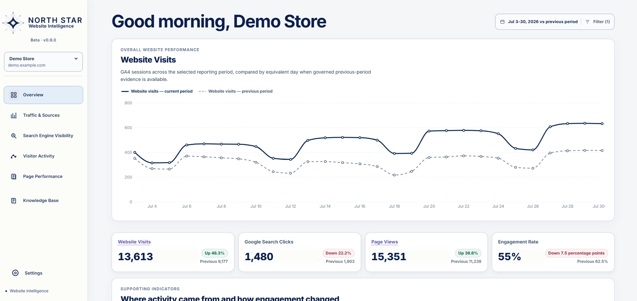Open Knowledge Base section
The height and width of the screenshot is (301, 637).
click(43, 201)
